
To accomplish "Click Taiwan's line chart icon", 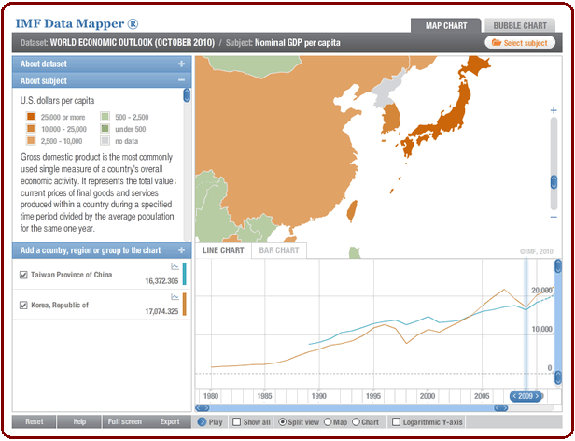I will pos(175,266).
